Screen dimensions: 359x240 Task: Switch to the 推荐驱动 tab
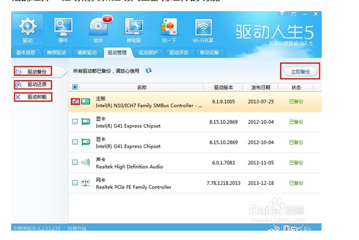[x=57, y=53]
